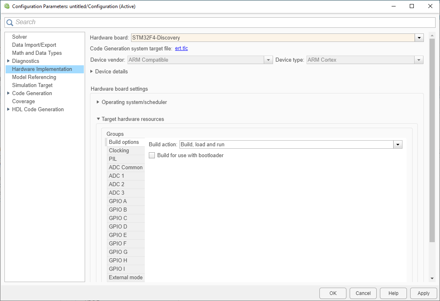
Task: Open the External mode group
Action: pyautogui.click(x=125, y=278)
